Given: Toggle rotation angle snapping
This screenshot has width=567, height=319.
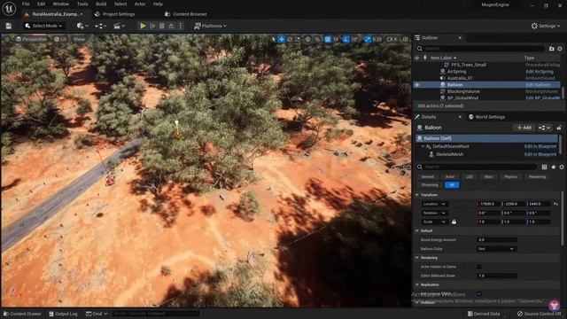Looking at the screenshot, I should (x=346, y=39).
